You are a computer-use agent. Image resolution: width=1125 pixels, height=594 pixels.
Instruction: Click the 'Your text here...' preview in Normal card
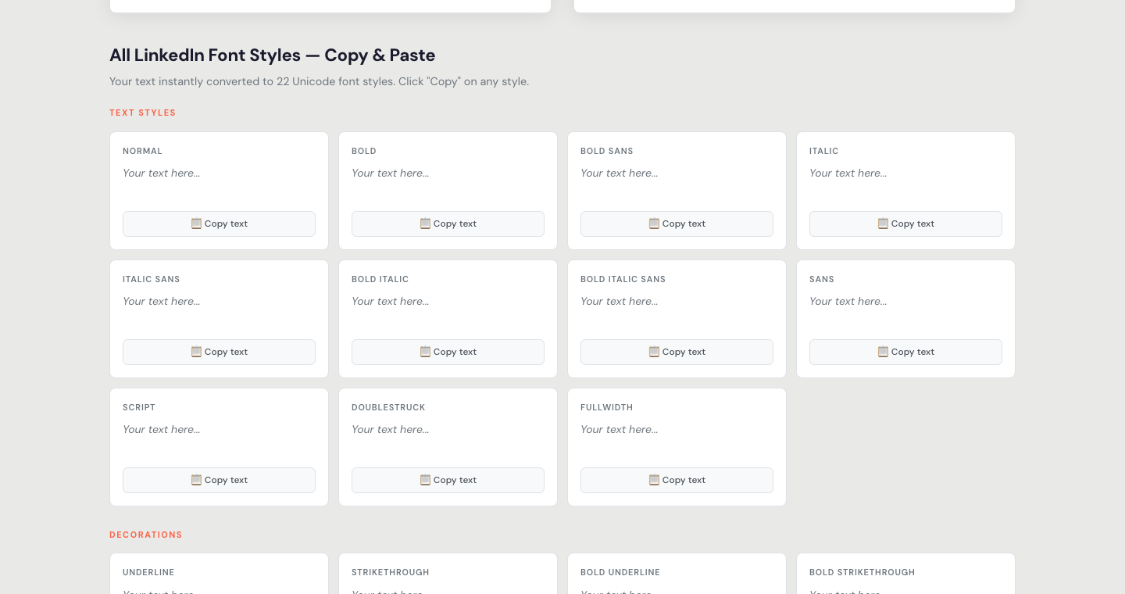[162, 173]
